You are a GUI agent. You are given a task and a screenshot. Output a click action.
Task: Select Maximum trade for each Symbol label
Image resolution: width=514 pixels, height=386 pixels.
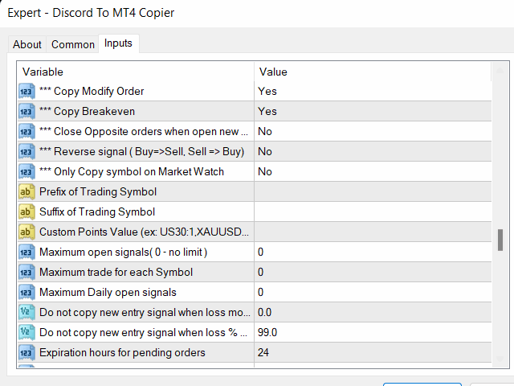[x=116, y=272]
